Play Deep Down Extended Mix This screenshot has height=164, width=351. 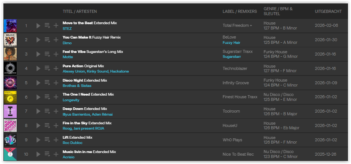click(x=38, y=111)
